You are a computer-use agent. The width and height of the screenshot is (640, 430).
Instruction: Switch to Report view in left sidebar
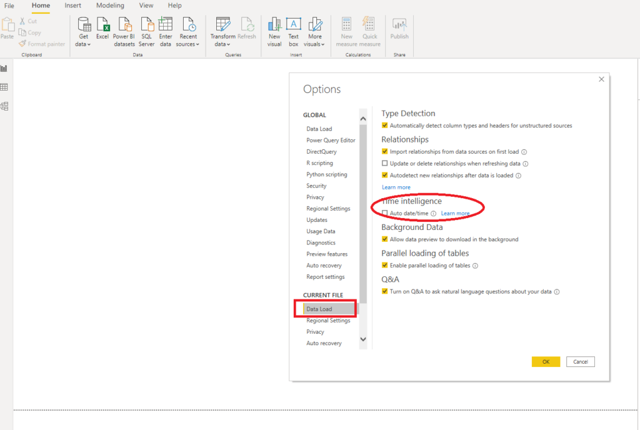click(x=4, y=69)
